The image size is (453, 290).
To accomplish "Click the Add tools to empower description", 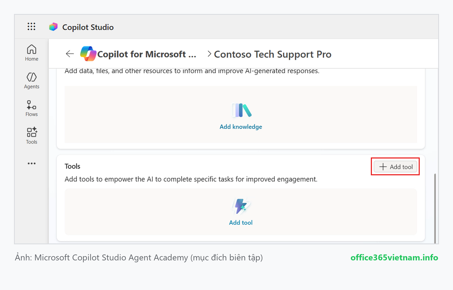I will click(x=191, y=179).
